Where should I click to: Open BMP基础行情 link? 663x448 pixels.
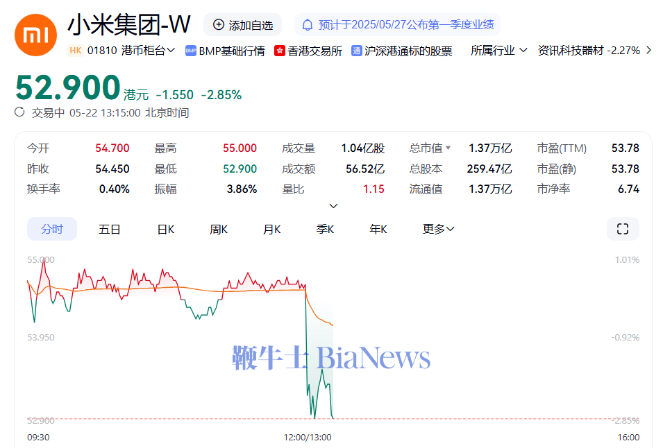coord(232,51)
